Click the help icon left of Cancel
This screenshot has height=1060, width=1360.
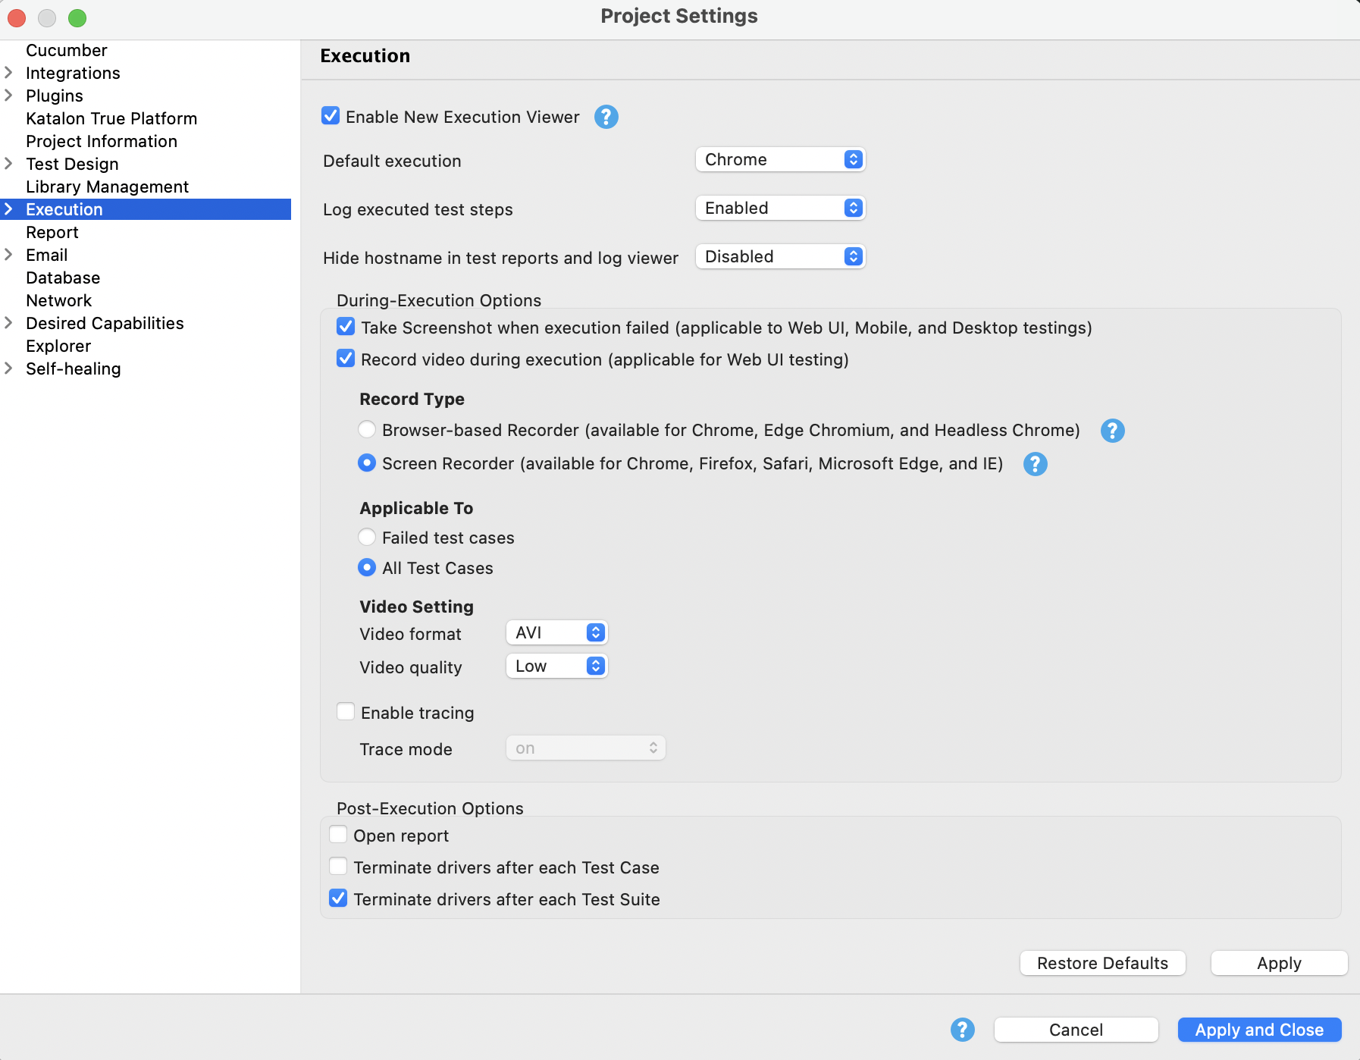click(x=962, y=1030)
